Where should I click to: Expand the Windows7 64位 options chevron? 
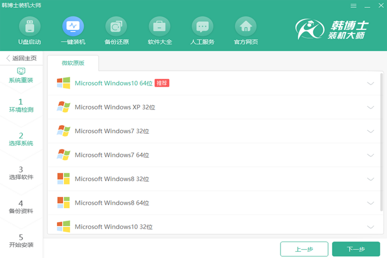[371, 155]
